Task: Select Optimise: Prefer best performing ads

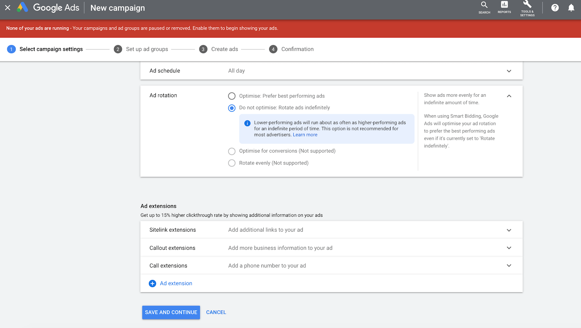Action: (232, 96)
